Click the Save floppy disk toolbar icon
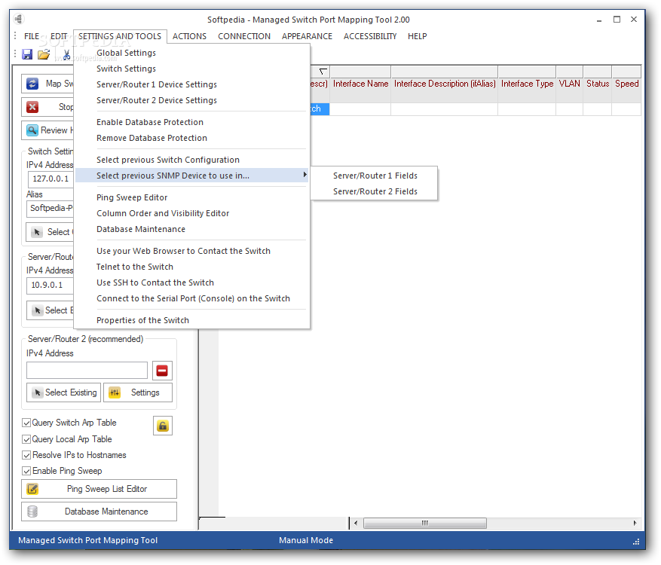This screenshot has height=565, width=661. tap(27, 54)
